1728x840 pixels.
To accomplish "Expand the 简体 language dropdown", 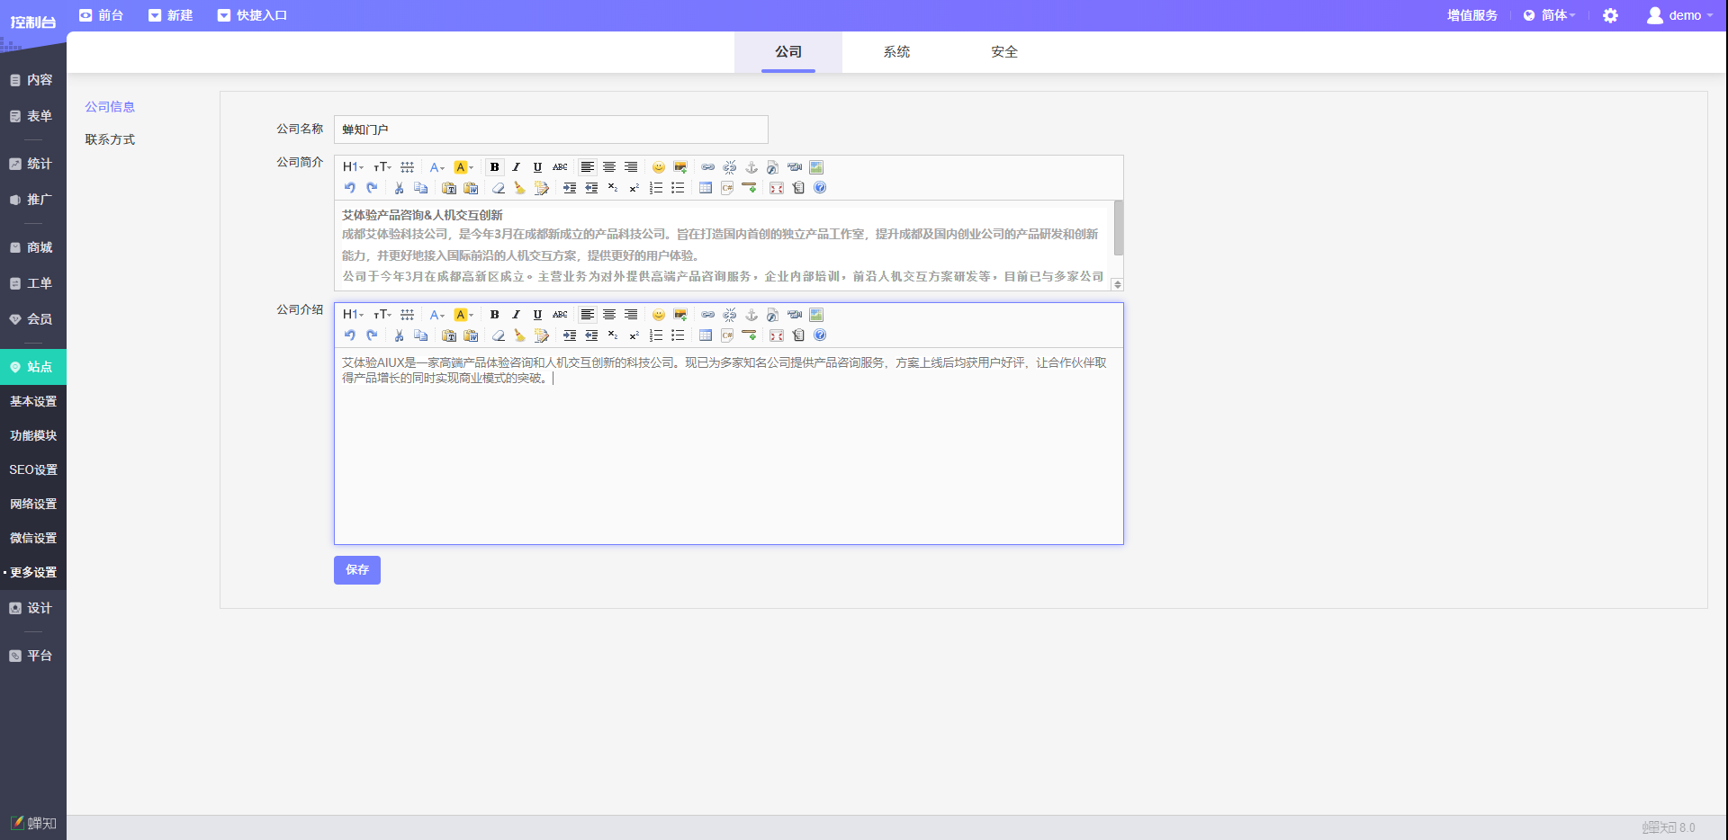I will tap(1549, 15).
